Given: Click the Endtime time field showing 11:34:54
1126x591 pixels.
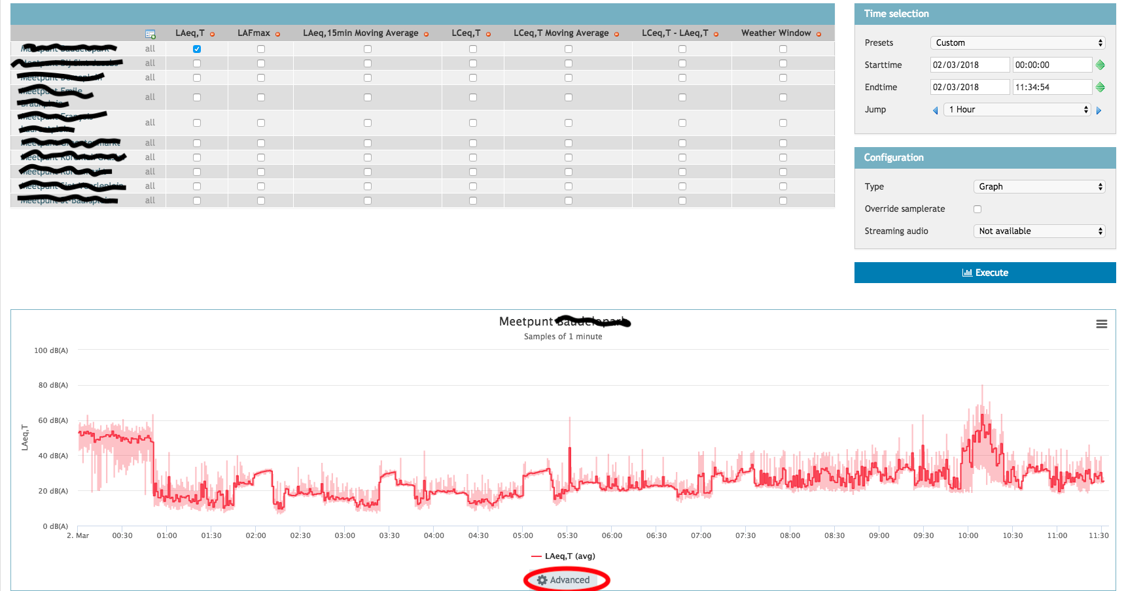Looking at the screenshot, I should pyautogui.click(x=1051, y=87).
